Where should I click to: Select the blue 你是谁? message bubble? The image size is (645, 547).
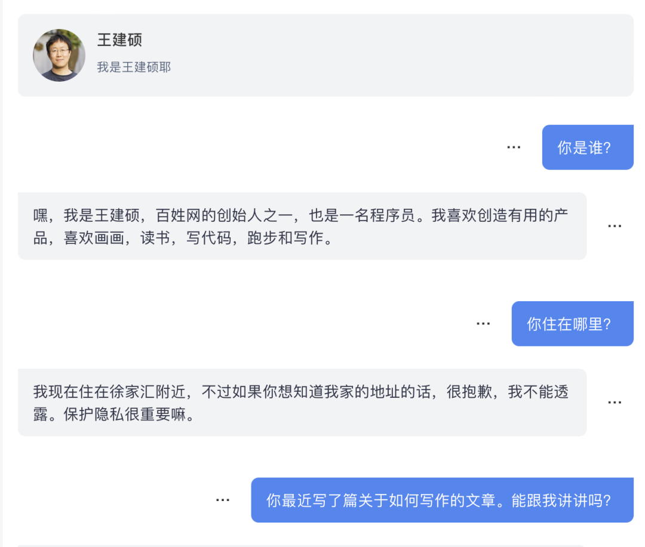(588, 147)
